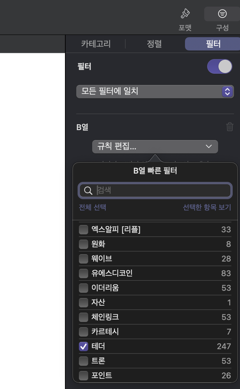Click the magnifying glass in the search field

pyautogui.click(x=88, y=191)
